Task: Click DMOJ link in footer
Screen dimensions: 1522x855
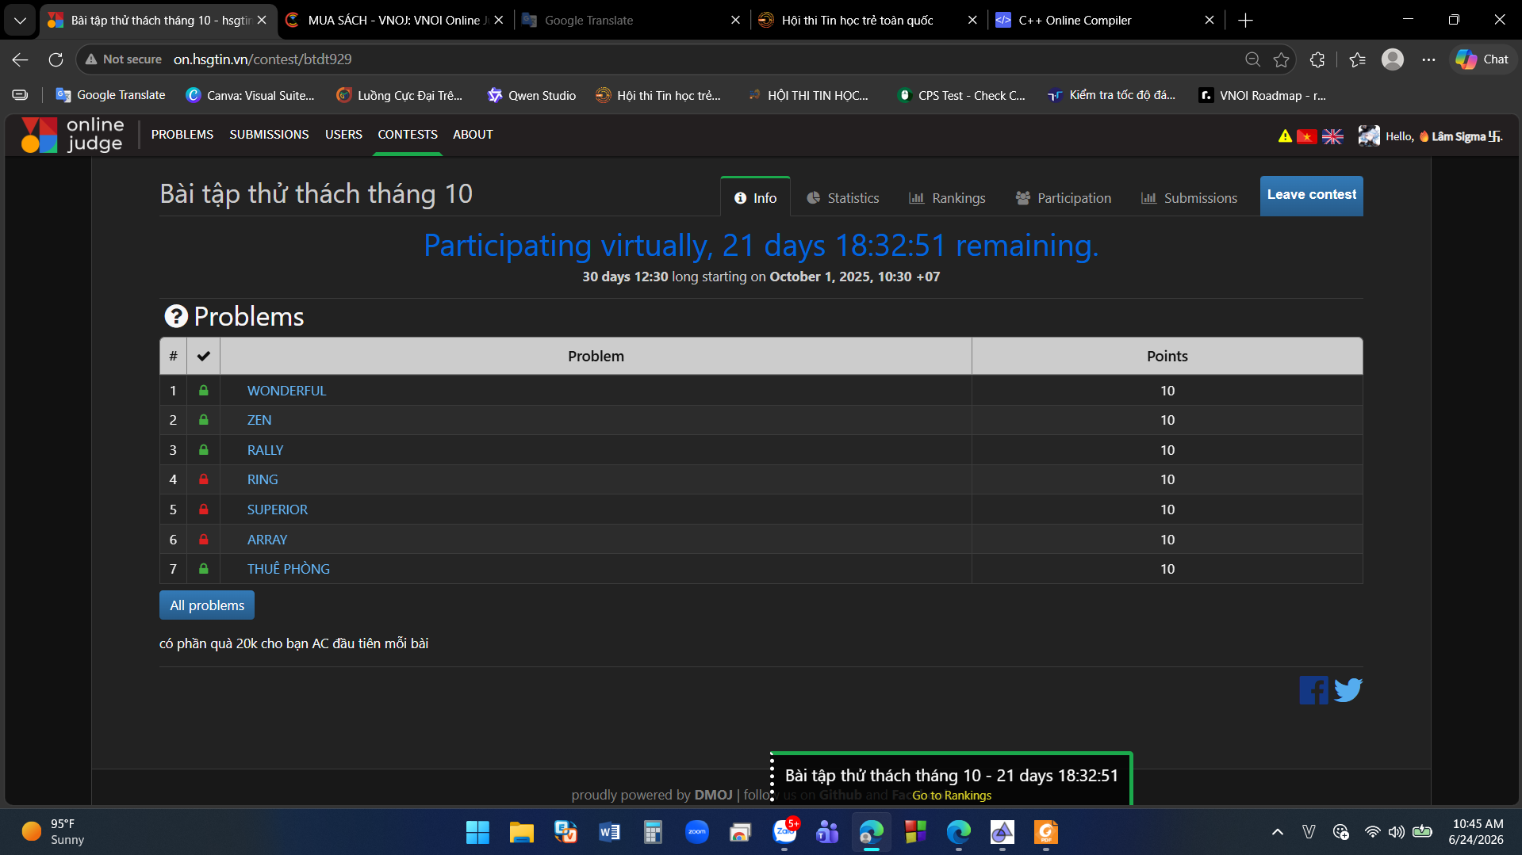Action: 713,795
